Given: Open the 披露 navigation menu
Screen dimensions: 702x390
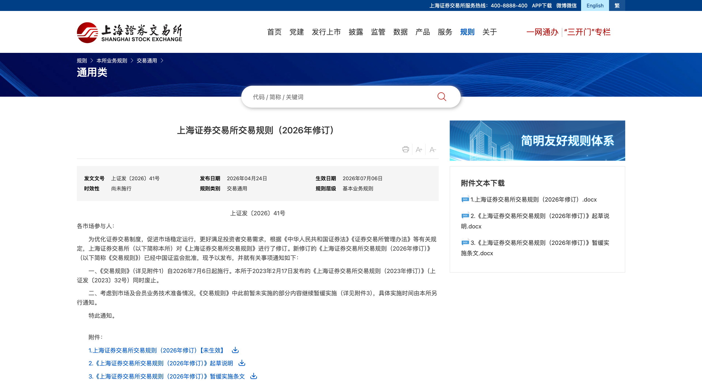Looking at the screenshot, I should pos(356,32).
